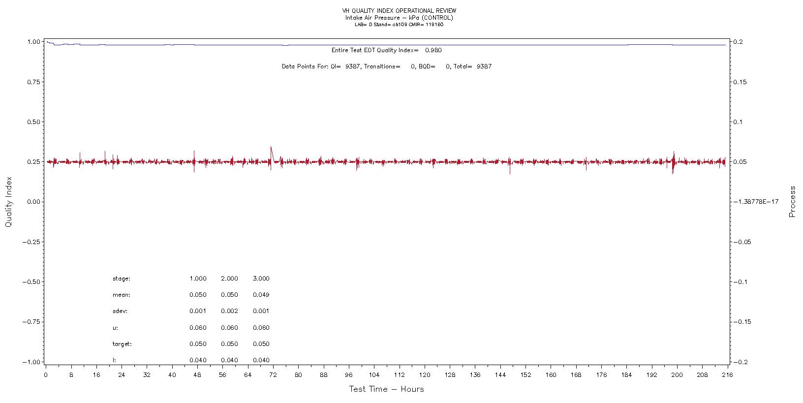Click the LAB Stand CMIR info line
803x403 pixels.
click(x=399, y=25)
